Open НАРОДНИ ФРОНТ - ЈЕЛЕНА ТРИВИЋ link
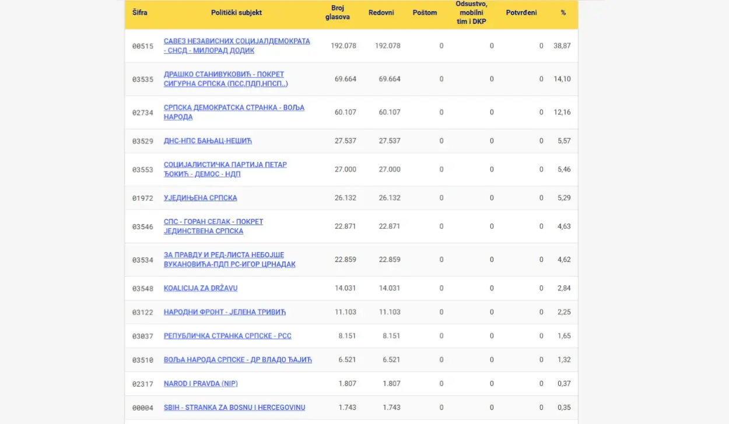The width and height of the screenshot is (729, 424). click(x=225, y=312)
